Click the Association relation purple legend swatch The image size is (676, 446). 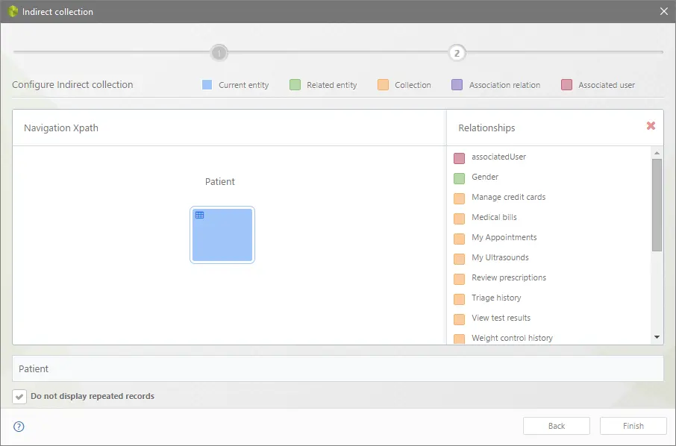pyautogui.click(x=457, y=85)
